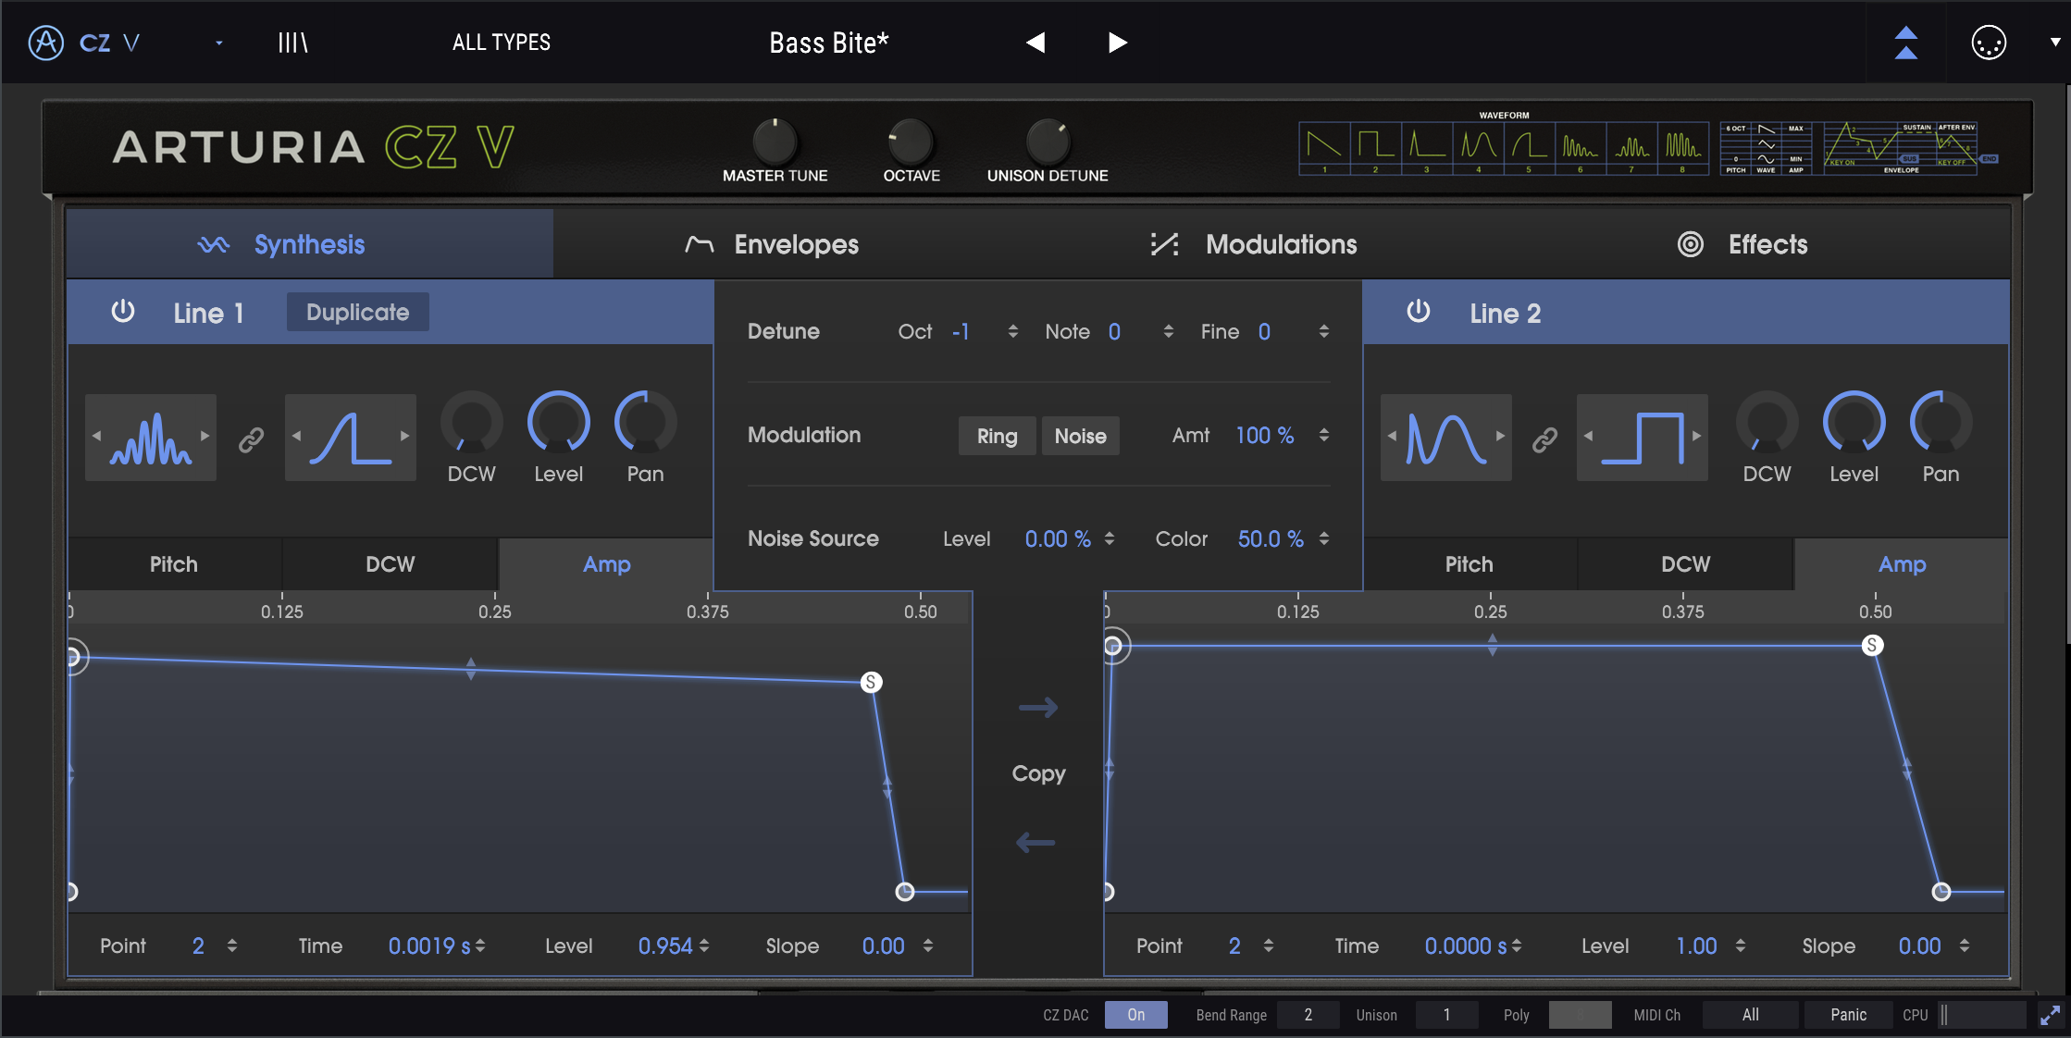Open MIDI settings icon in top bar
This screenshot has width=2071, height=1038.
click(1989, 43)
